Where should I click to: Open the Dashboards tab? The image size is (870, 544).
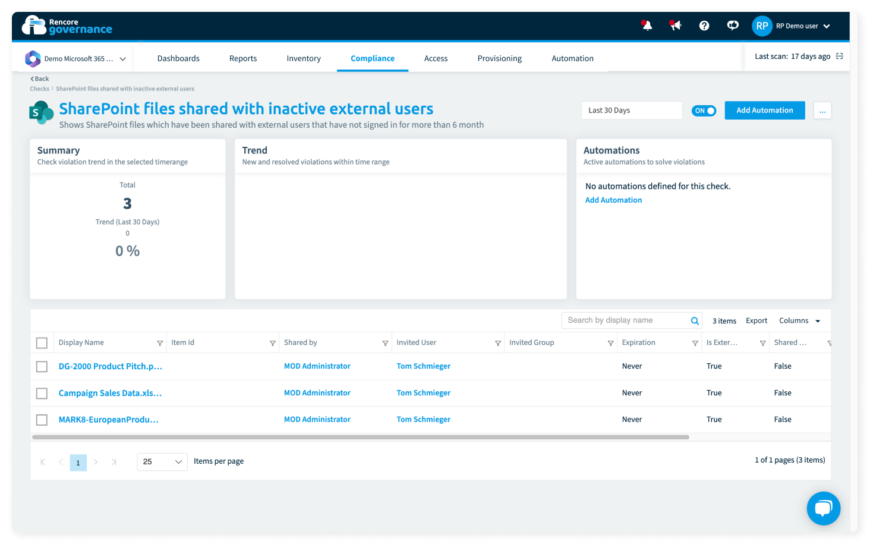pyautogui.click(x=178, y=58)
